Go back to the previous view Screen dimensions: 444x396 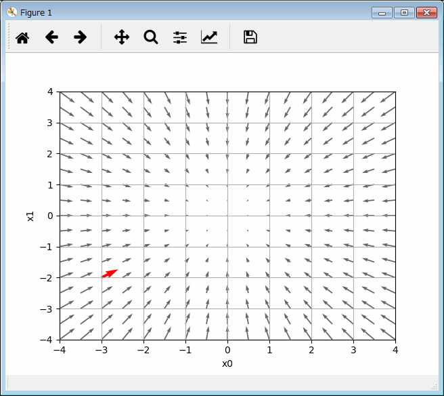[51, 37]
